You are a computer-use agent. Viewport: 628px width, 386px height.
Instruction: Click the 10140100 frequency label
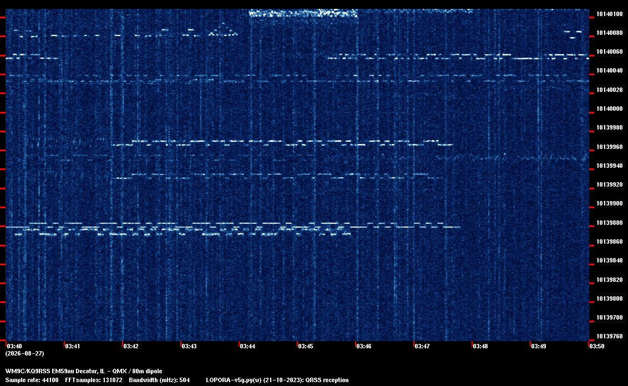pyautogui.click(x=609, y=14)
